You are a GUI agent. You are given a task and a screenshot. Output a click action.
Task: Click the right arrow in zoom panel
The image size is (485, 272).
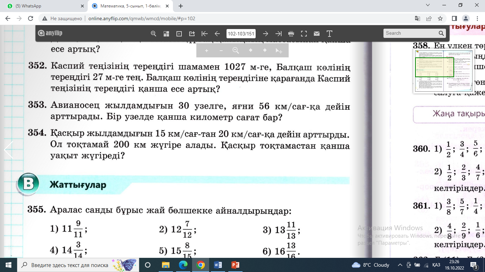pos(265,50)
